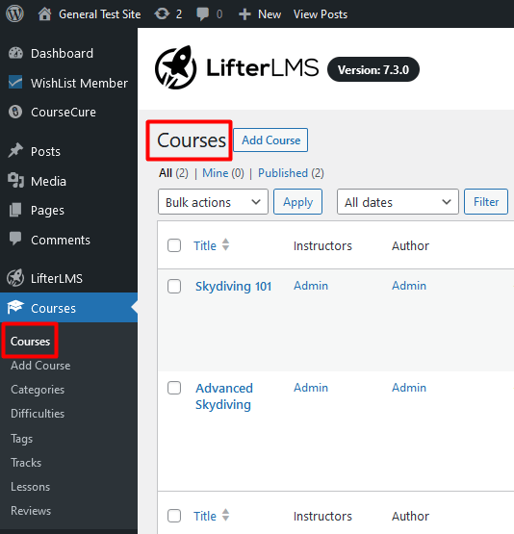Click the Version: 7.3.0 badge
Viewport: 514px width, 534px height.
[x=373, y=69]
